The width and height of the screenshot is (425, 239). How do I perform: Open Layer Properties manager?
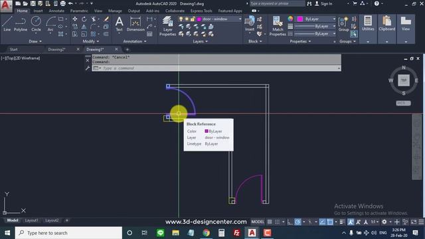[x=167, y=26]
